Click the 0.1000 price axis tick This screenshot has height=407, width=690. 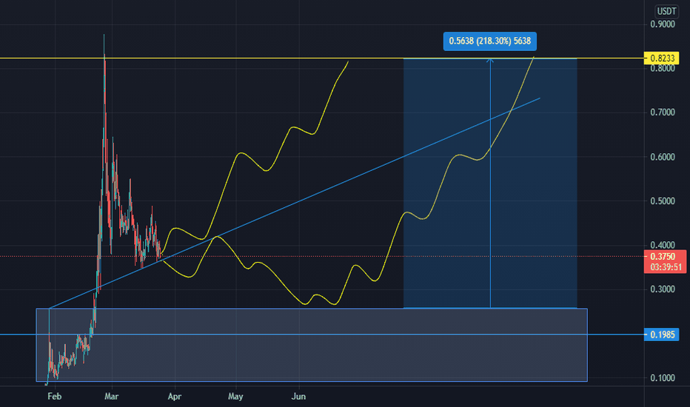click(663, 378)
